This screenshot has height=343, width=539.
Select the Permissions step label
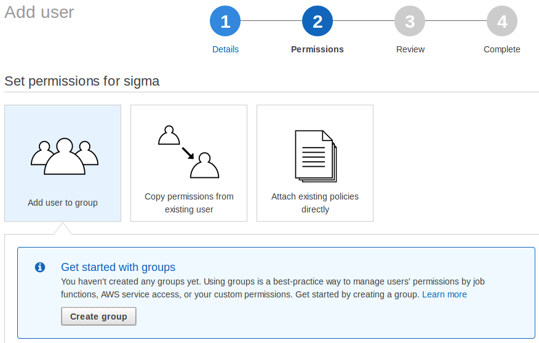click(x=317, y=49)
